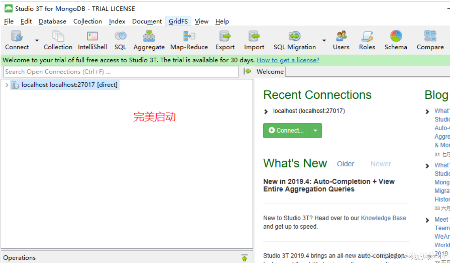Image resolution: width=450 pixels, height=263 pixels.
Task: Open the Document menu
Action: coord(147,21)
